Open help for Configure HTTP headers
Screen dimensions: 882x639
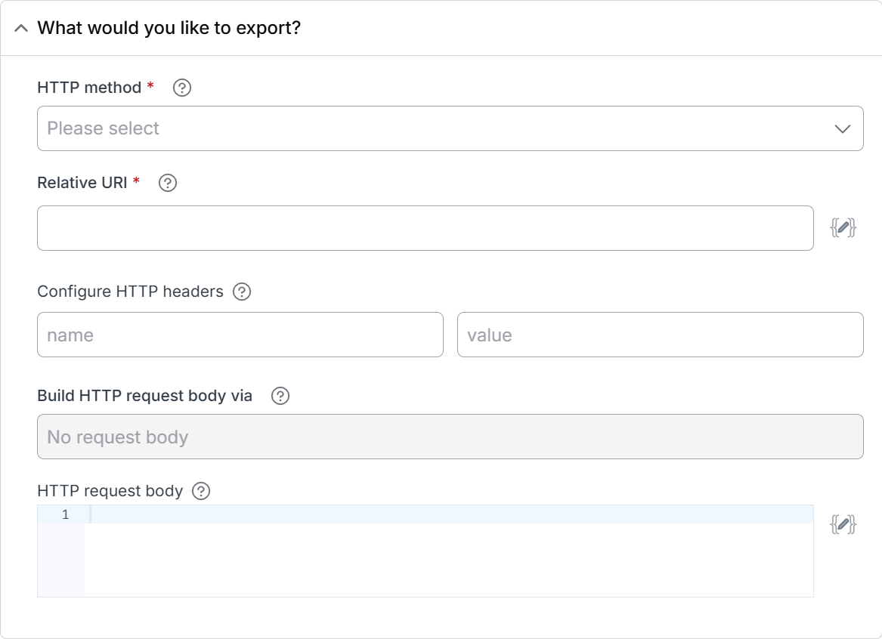coord(242,292)
